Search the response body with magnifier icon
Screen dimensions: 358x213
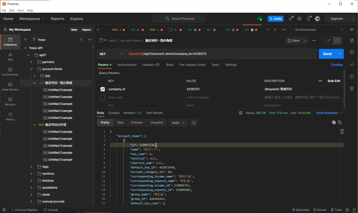[340, 122]
